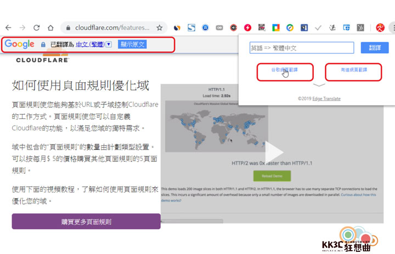Click the blue 翻譯 button
Viewport: 395px width, 254px height.
(x=375, y=48)
